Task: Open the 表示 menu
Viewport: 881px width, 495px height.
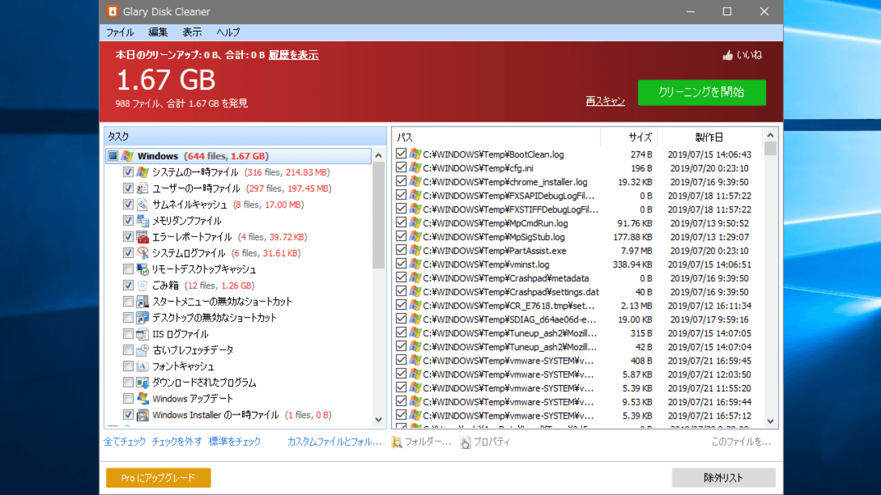Action: (x=192, y=32)
